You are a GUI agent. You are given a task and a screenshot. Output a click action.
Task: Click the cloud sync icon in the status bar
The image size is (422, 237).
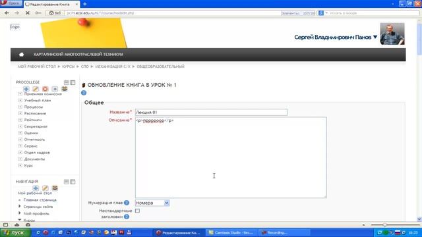tap(16, 224)
